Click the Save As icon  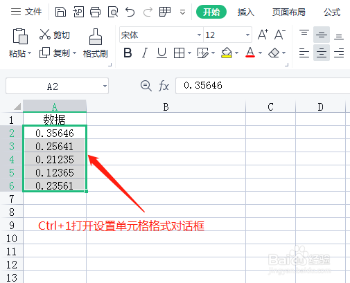(78, 12)
